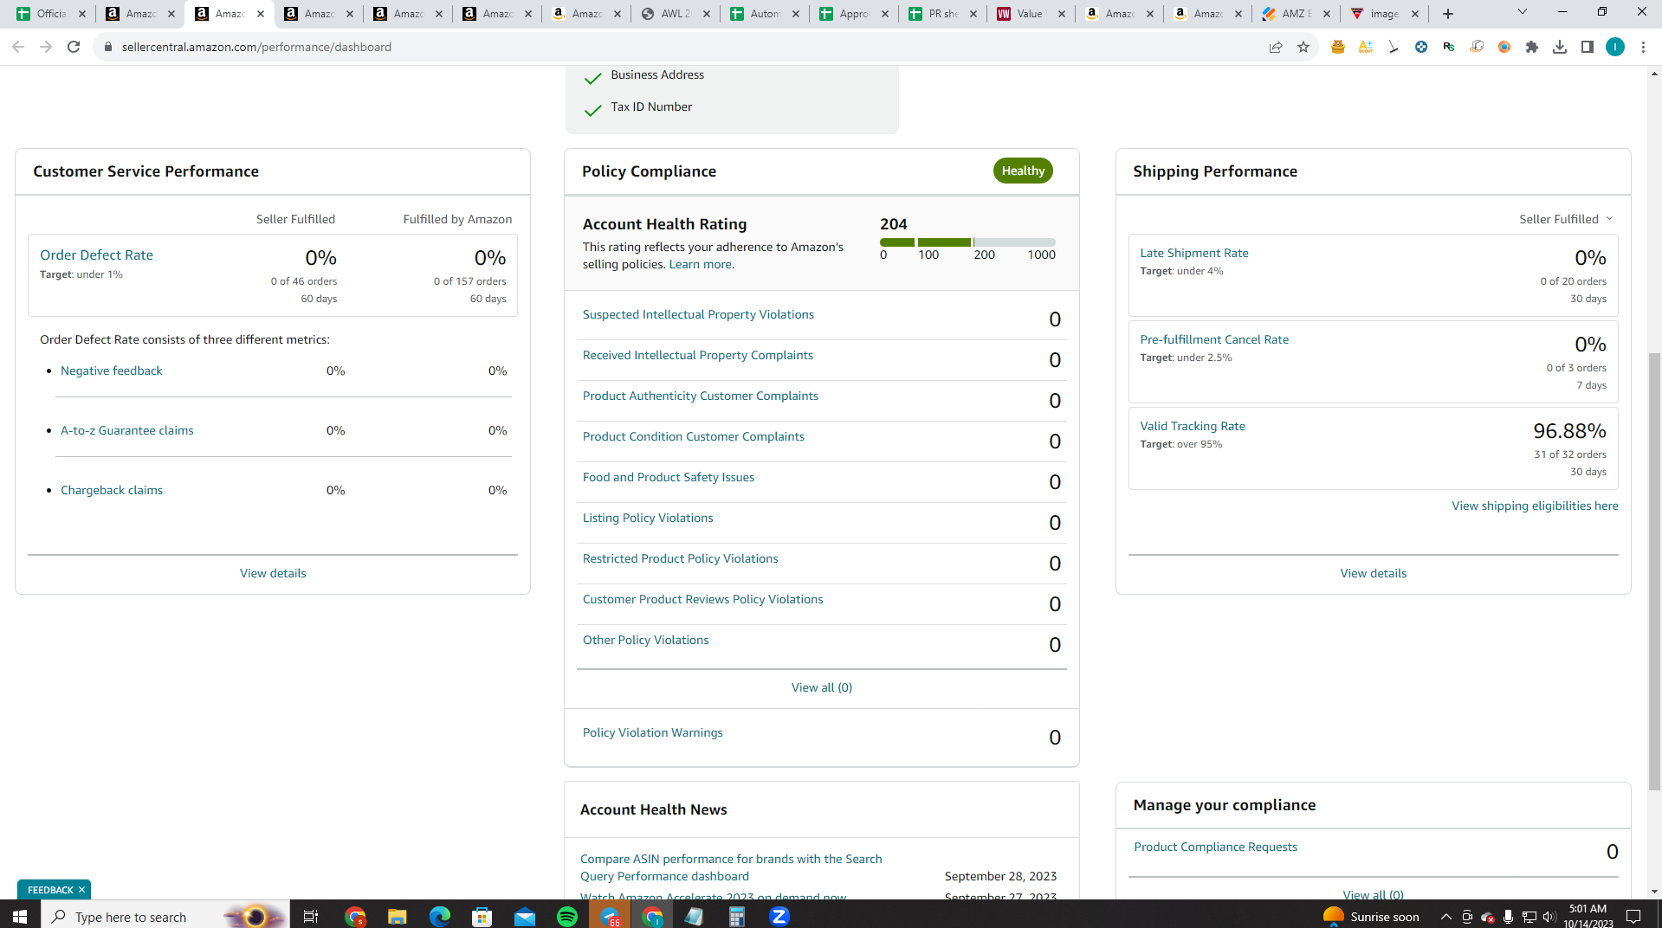
Task: Open the browser Downloads icon
Action: pyautogui.click(x=1560, y=47)
